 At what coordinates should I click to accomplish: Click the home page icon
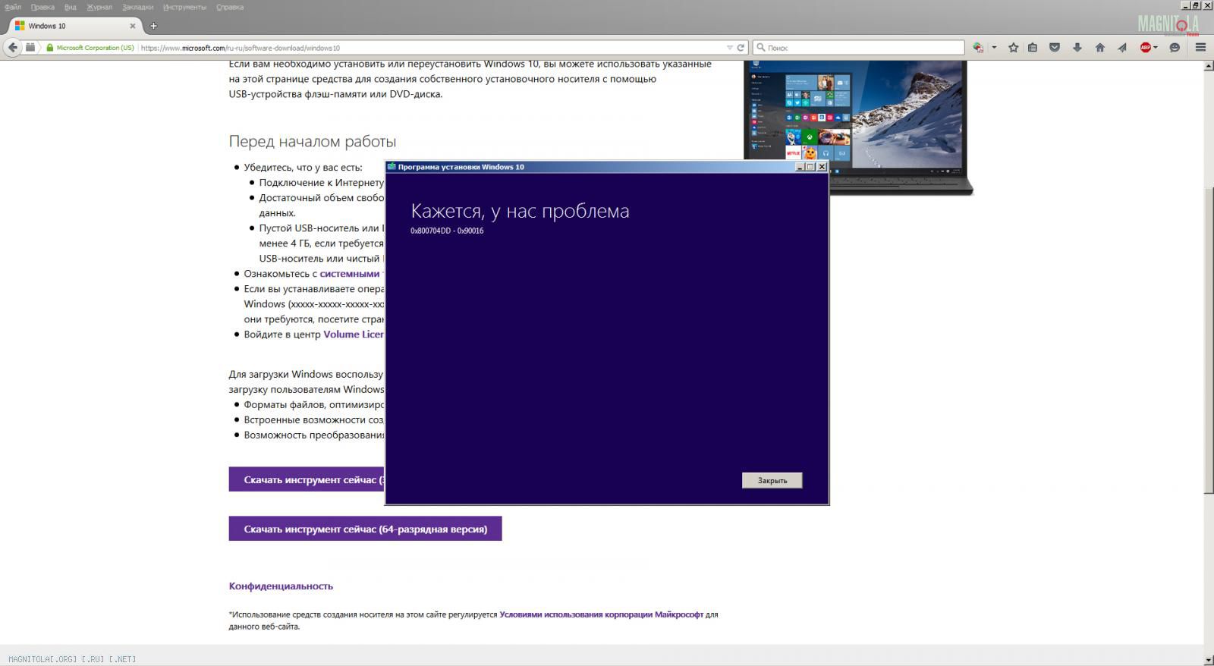coord(1099,47)
